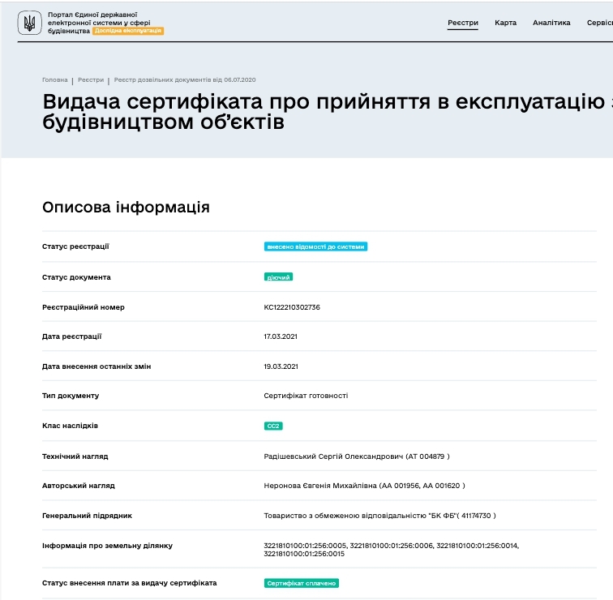Screen dimensions: 613x600
Task: Open the Аналітика navigation tab
Action: click(551, 23)
